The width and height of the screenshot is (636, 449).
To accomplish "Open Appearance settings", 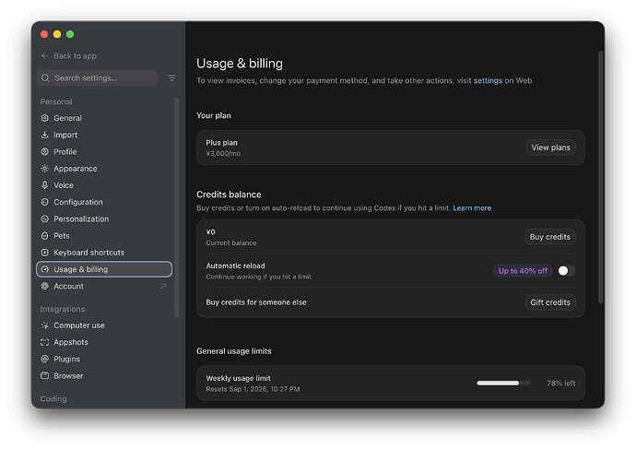I will [104, 169].
